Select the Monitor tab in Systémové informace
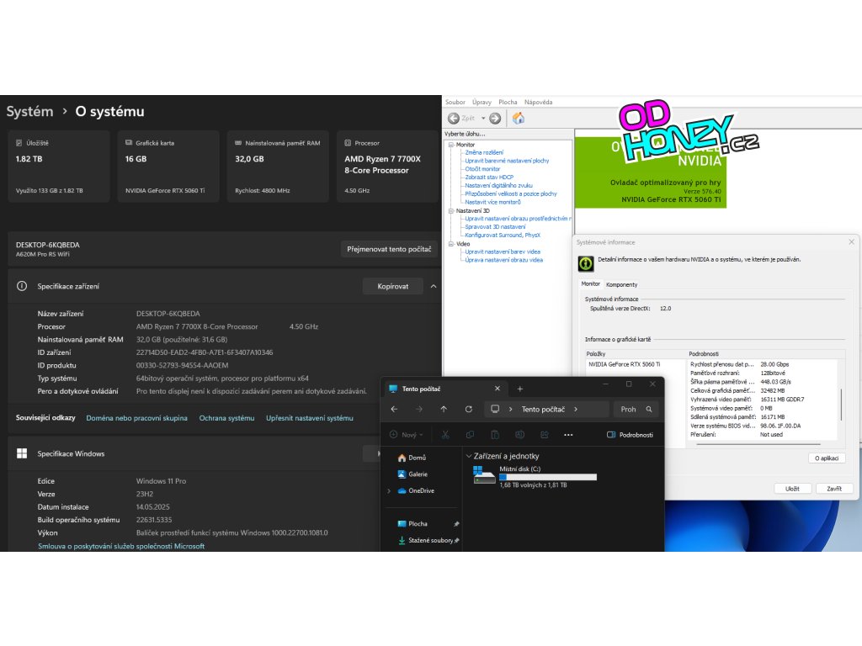The width and height of the screenshot is (862, 646). (x=590, y=284)
